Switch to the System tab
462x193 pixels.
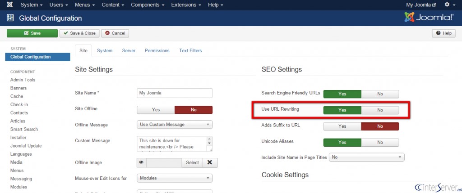[105, 50]
